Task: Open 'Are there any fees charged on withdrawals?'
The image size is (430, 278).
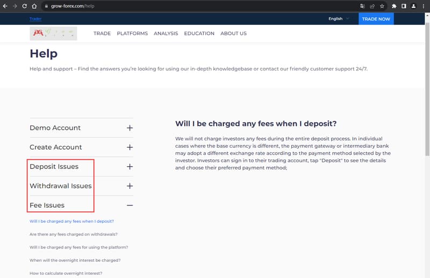Action: [x=74, y=234]
